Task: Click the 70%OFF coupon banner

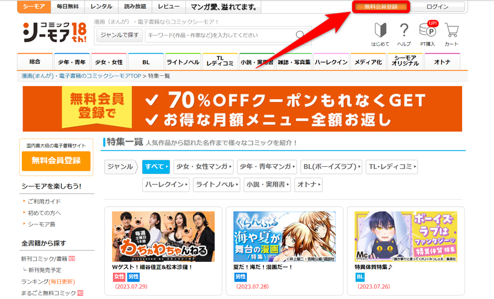Action: pos(242,109)
